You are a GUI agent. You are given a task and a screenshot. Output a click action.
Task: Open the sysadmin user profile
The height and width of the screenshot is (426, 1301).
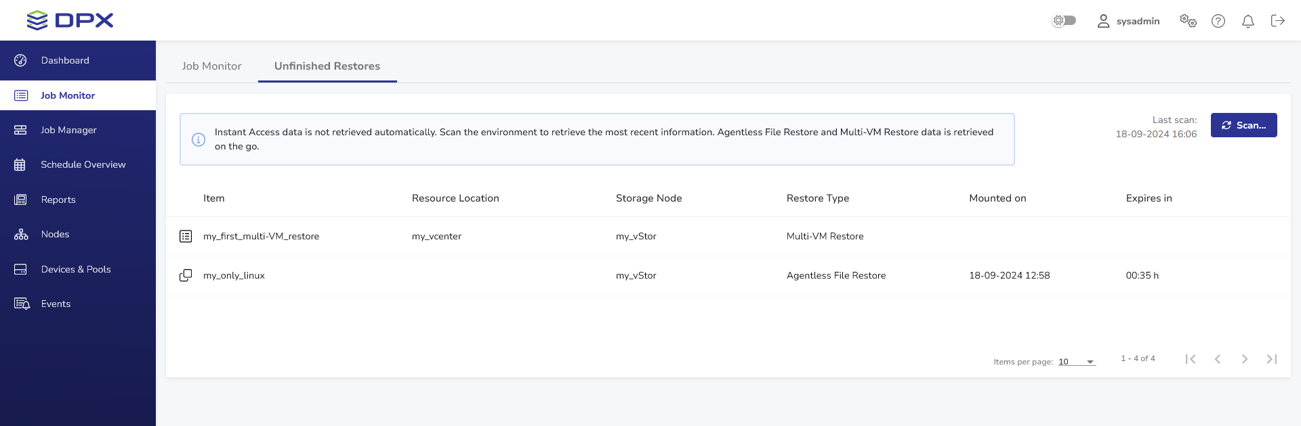pos(1128,21)
